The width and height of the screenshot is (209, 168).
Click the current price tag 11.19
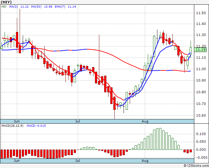tap(200, 50)
